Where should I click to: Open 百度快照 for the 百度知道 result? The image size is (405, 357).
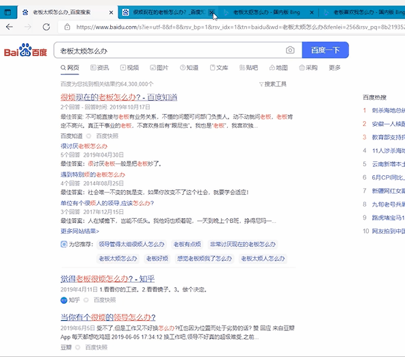(x=107, y=136)
